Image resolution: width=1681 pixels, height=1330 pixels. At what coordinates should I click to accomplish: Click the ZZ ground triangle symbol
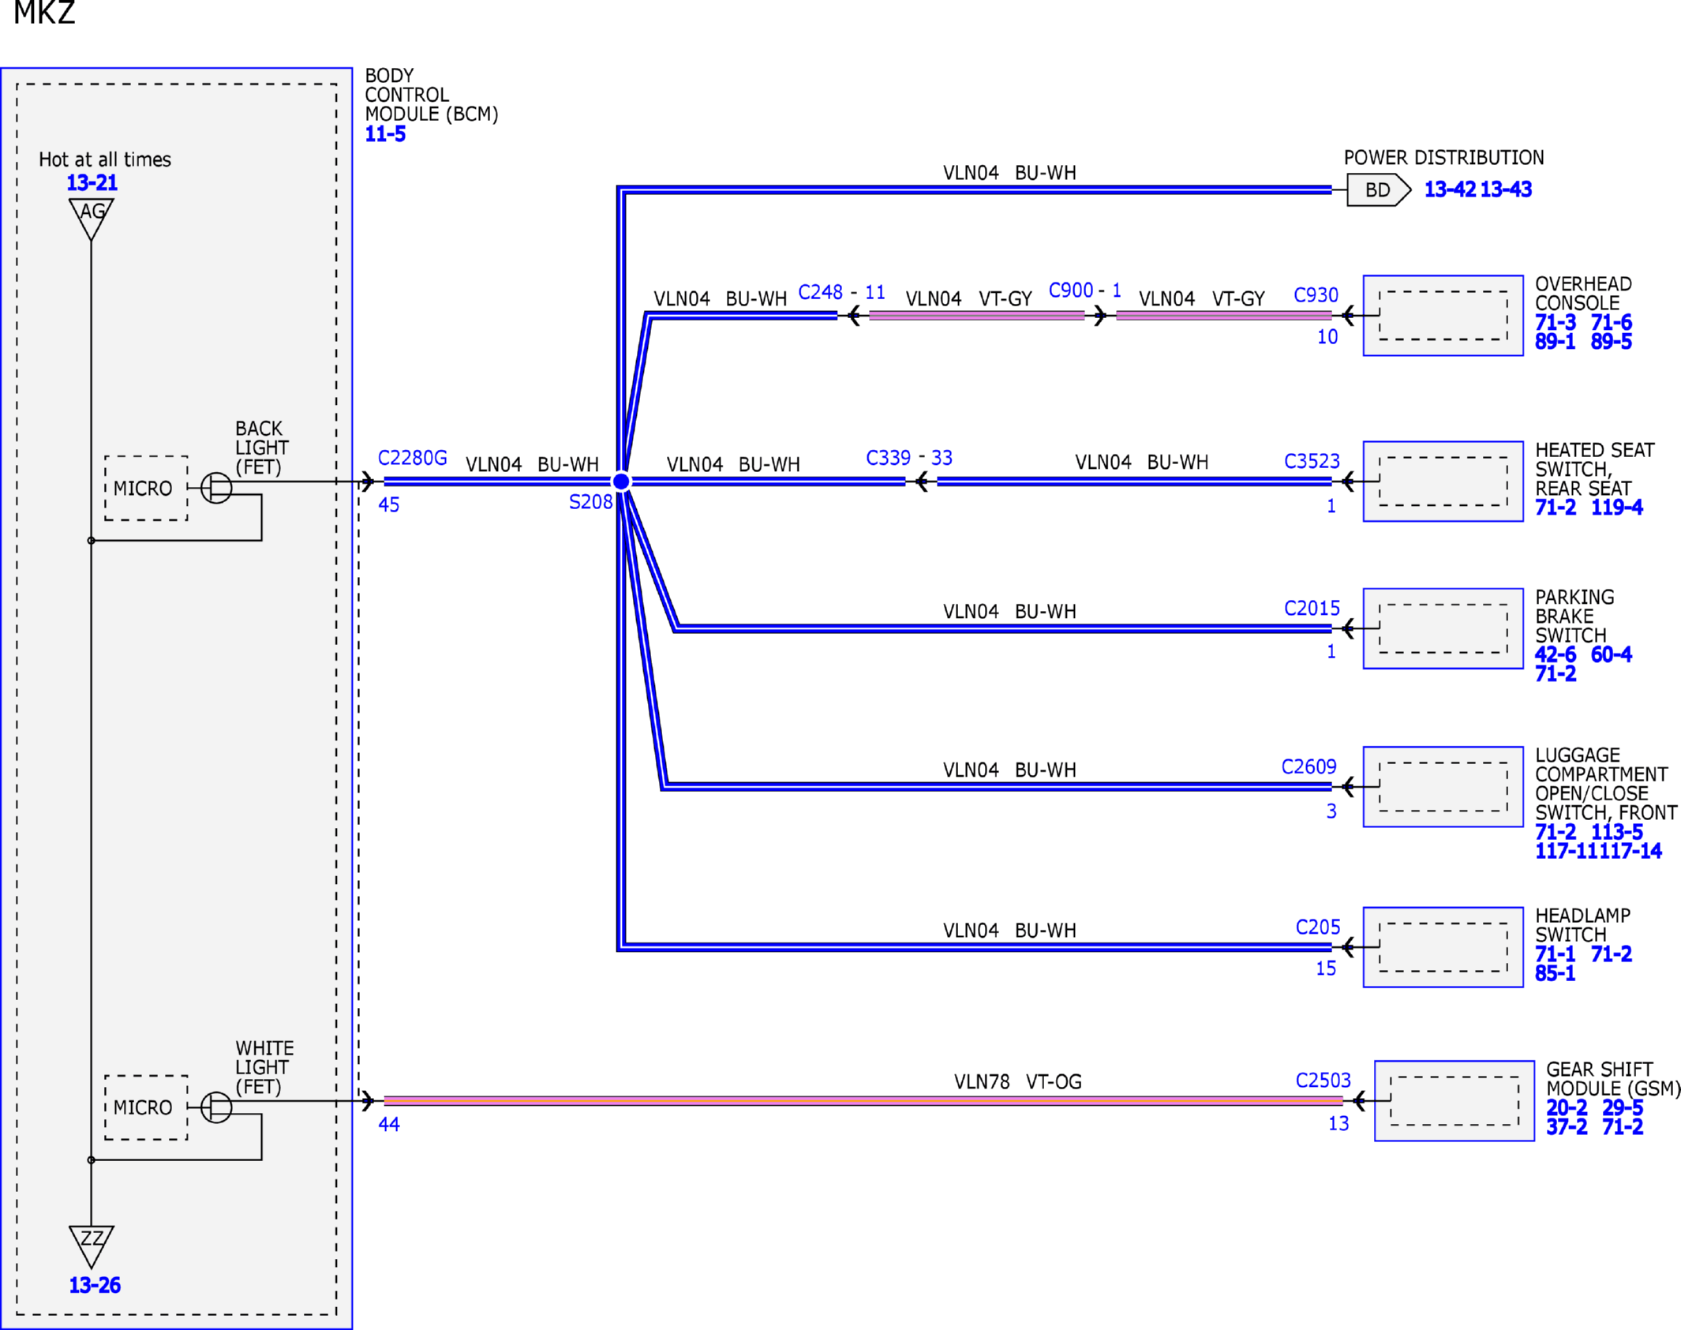pos(92,1246)
